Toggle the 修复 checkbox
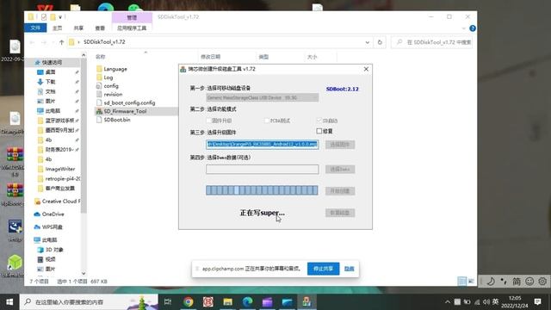Screen dimensions: 551x310 tap(319, 131)
